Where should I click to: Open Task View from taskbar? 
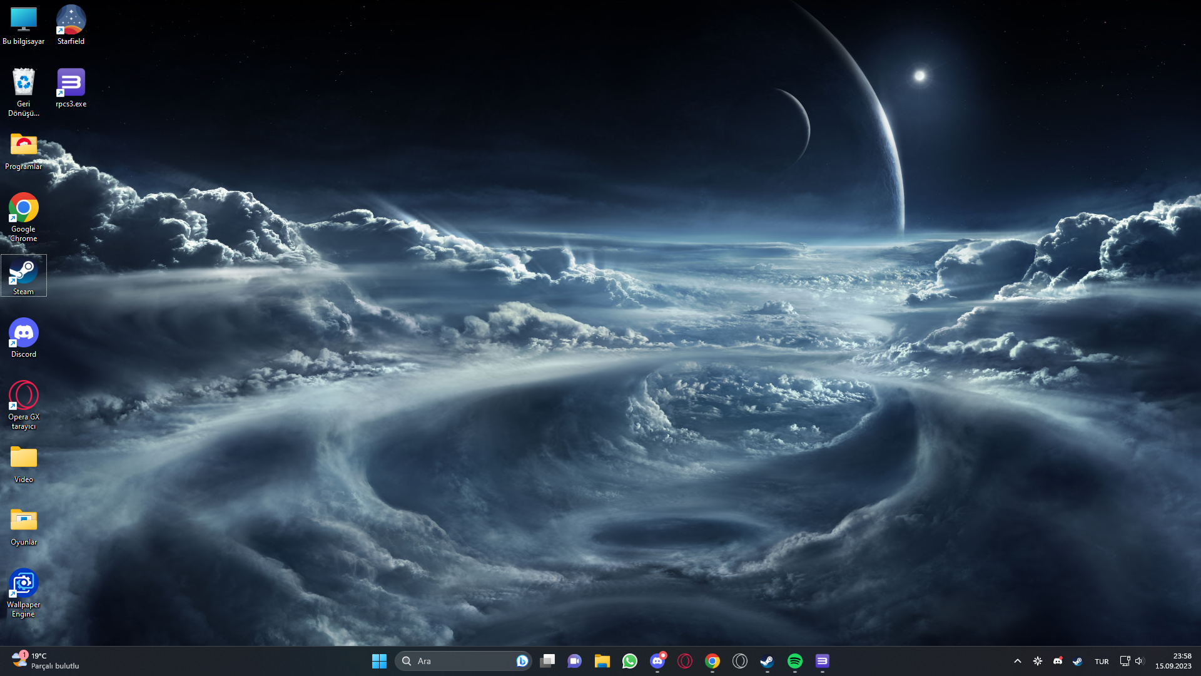click(547, 661)
